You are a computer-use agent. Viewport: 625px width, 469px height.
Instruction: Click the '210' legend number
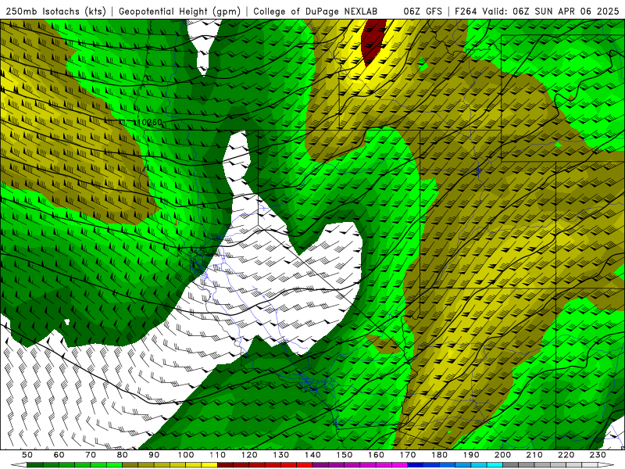(534, 455)
